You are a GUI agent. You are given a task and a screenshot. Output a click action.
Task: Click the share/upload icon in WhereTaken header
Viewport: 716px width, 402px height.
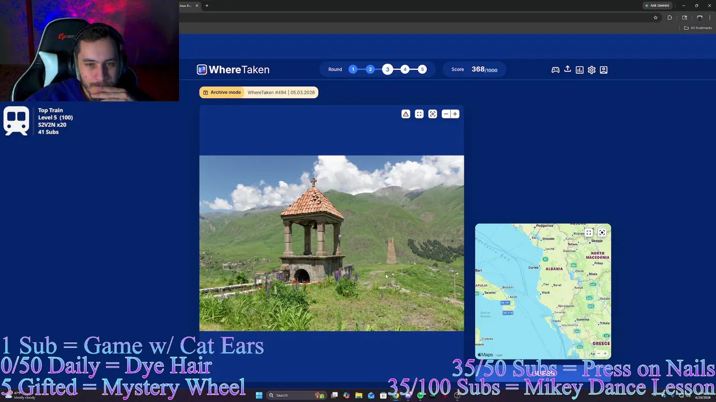click(x=567, y=69)
